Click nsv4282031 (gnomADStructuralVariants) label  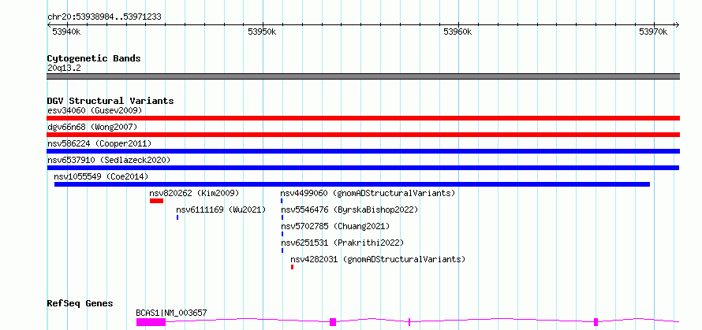(x=378, y=259)
